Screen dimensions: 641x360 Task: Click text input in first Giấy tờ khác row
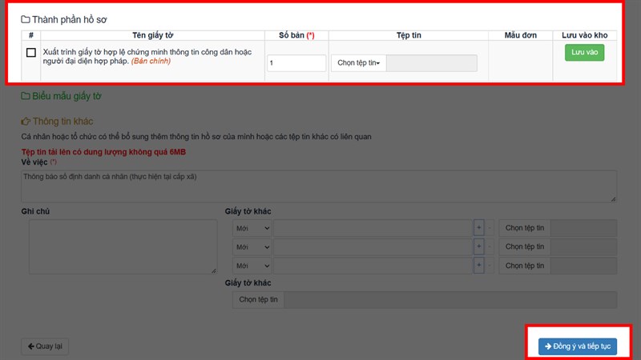point(373,228)
